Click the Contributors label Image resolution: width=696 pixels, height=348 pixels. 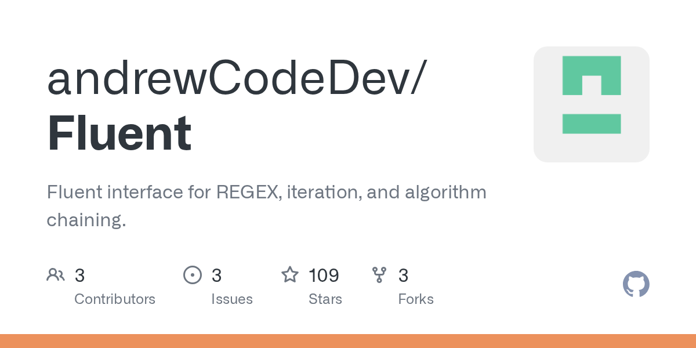click(115, 299)
